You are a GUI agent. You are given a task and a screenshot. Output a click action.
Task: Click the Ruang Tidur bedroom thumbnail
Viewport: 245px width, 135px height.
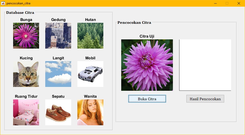pos(26,112)
